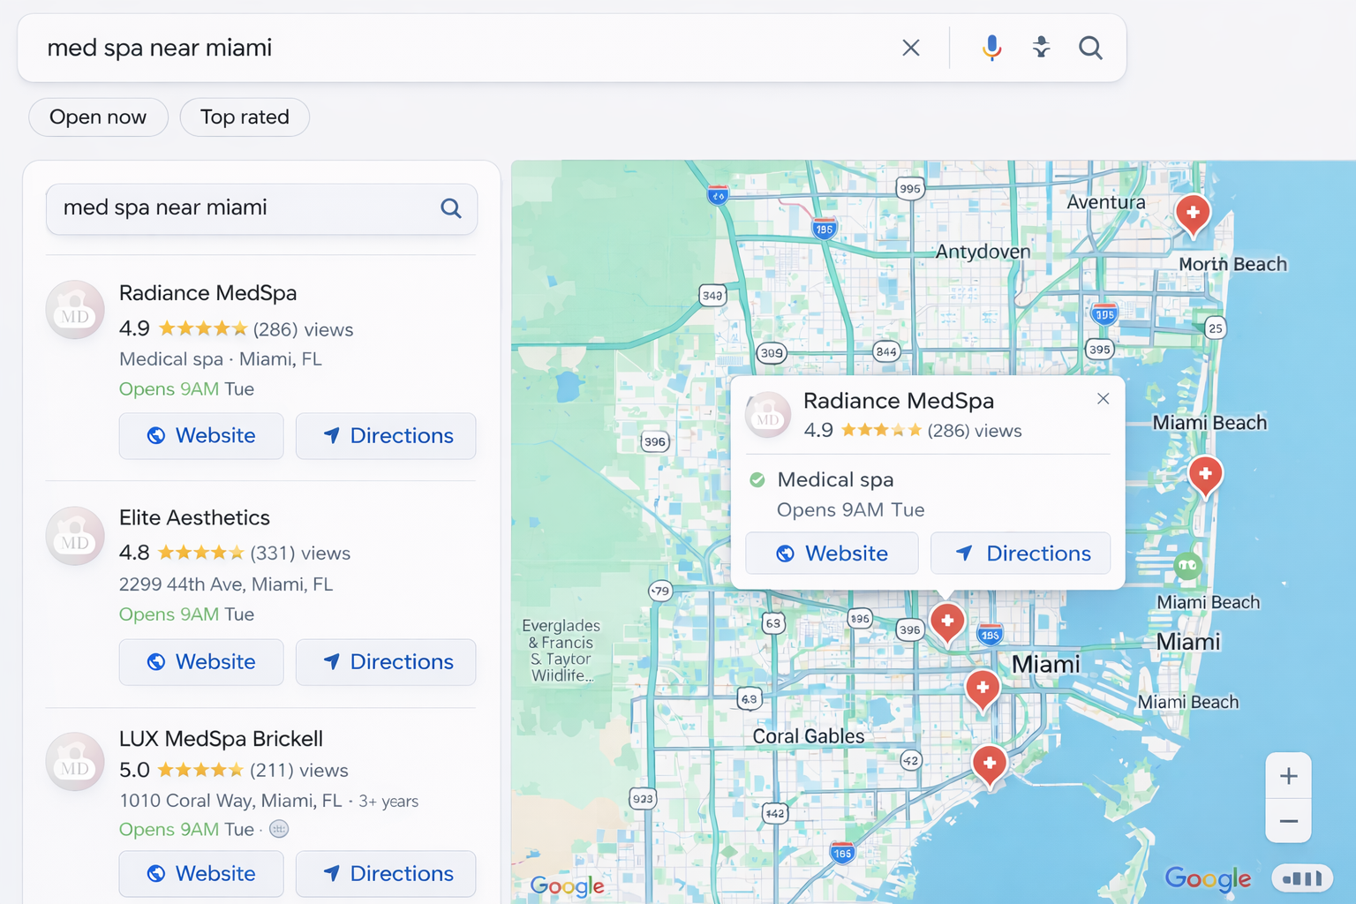Image resolution: width=1356 pixels, height=904 pixels.
Task: Click 'Medical spa · Miami, FL' text
Action: 221,359
